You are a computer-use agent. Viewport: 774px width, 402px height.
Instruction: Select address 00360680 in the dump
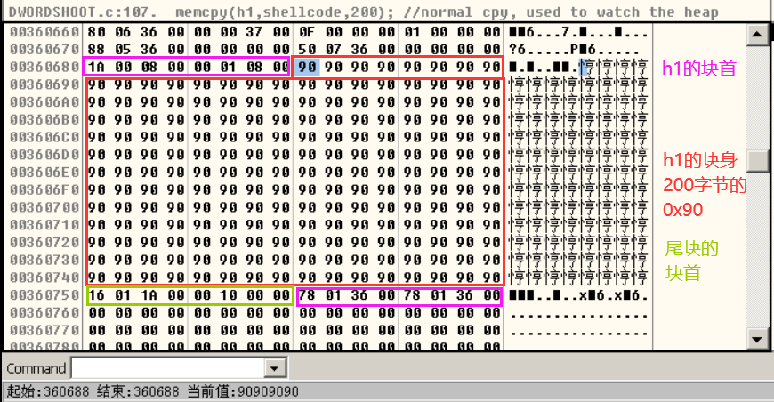pos(44,67)
